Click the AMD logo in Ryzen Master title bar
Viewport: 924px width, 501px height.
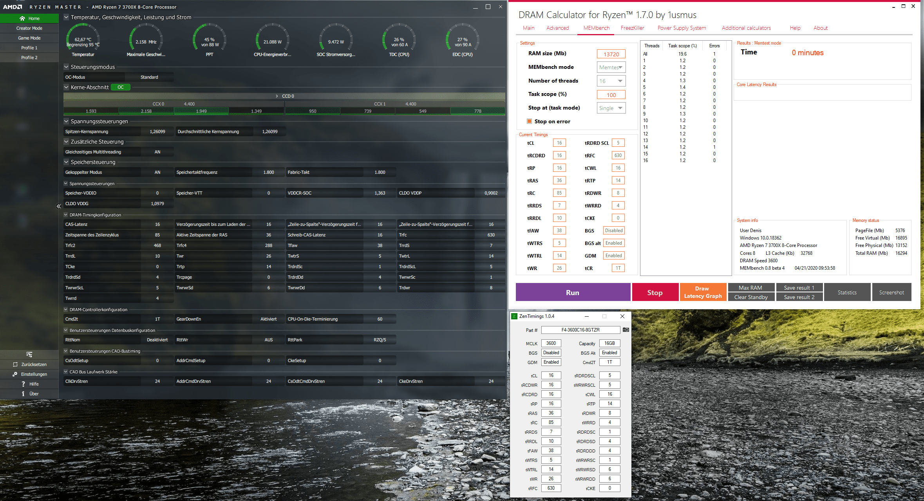[13, 7]
